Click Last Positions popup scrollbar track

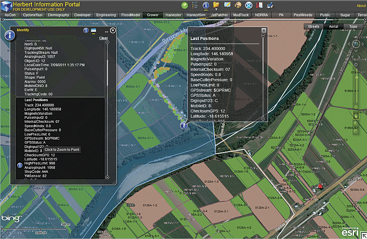click(263, 77)
